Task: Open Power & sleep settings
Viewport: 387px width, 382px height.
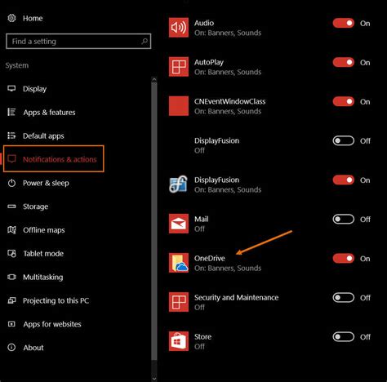Action: [x=46, y=183]
